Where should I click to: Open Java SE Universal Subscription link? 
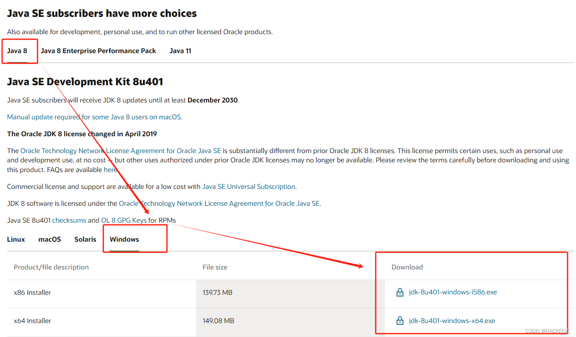pos(249,186)
